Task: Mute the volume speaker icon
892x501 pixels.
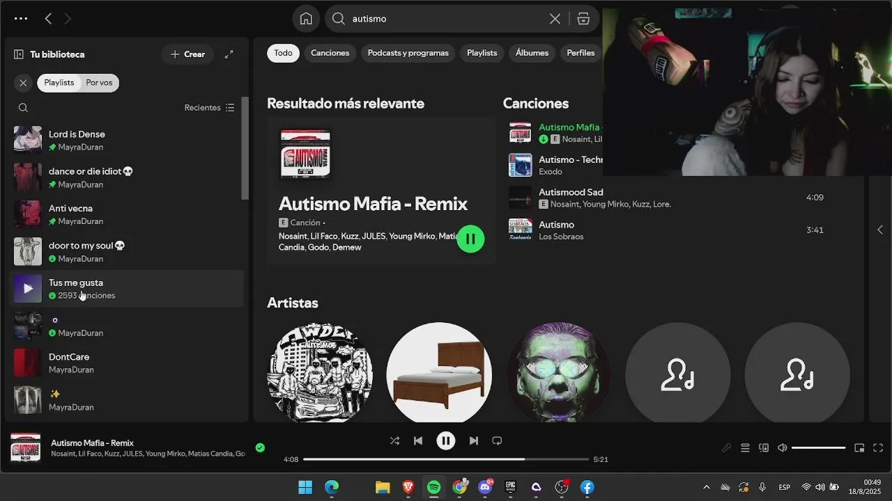Action: [782, 448]
